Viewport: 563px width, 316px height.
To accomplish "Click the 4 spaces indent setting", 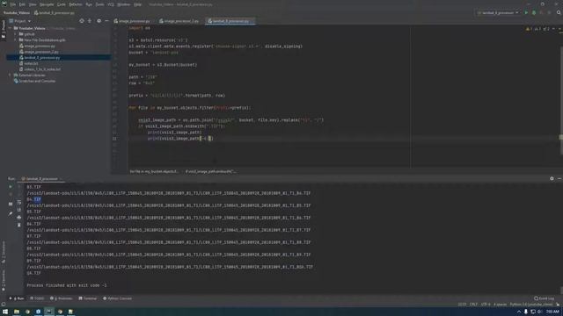I will [500, 305].
